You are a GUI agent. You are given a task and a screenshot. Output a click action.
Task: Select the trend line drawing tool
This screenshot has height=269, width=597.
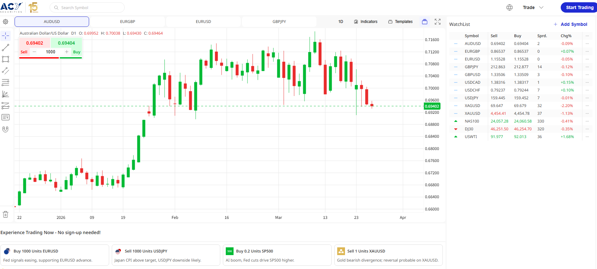[x=6, y=48]
